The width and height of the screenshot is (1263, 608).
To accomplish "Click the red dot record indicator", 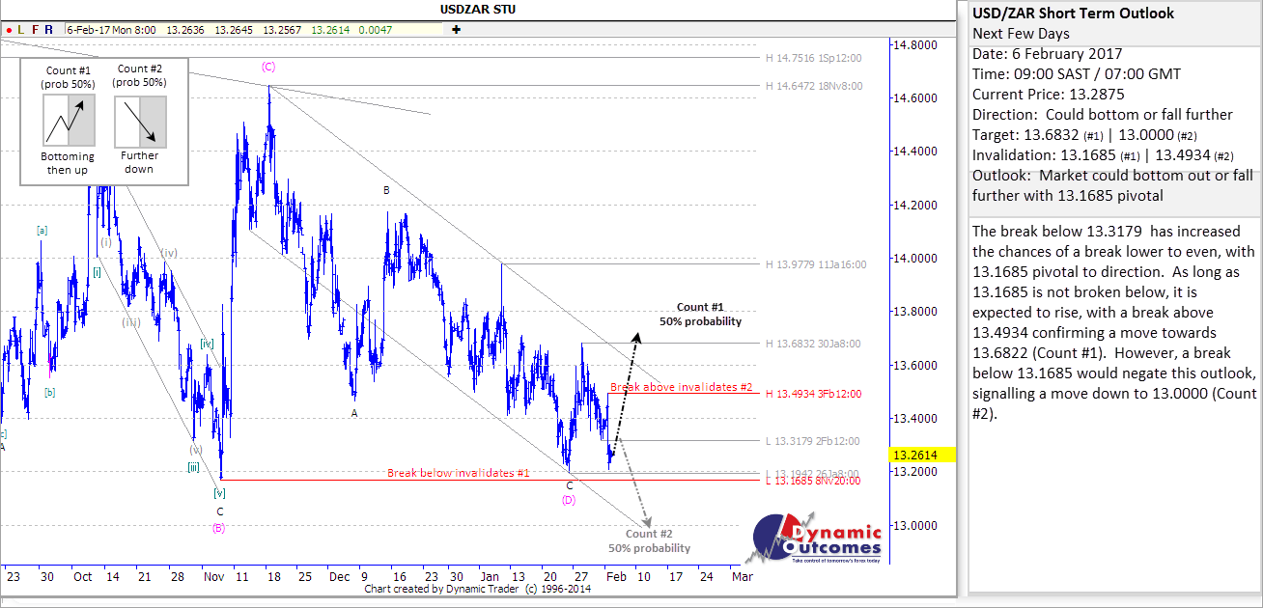I will coord(9,30).
